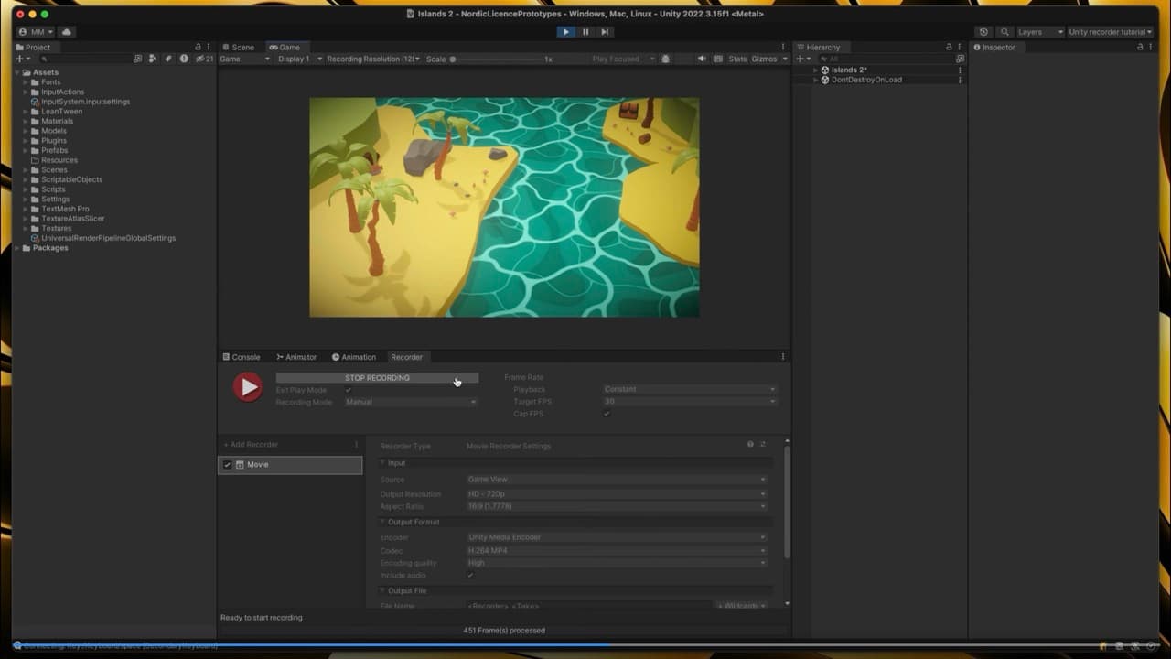Toggle the Cap FPS checkbox

pyautogui.click(x=607, y=414)
